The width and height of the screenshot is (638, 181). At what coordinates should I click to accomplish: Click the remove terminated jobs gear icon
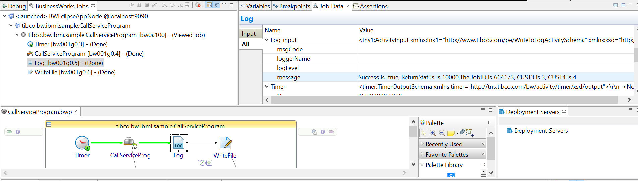click(198, 5)
